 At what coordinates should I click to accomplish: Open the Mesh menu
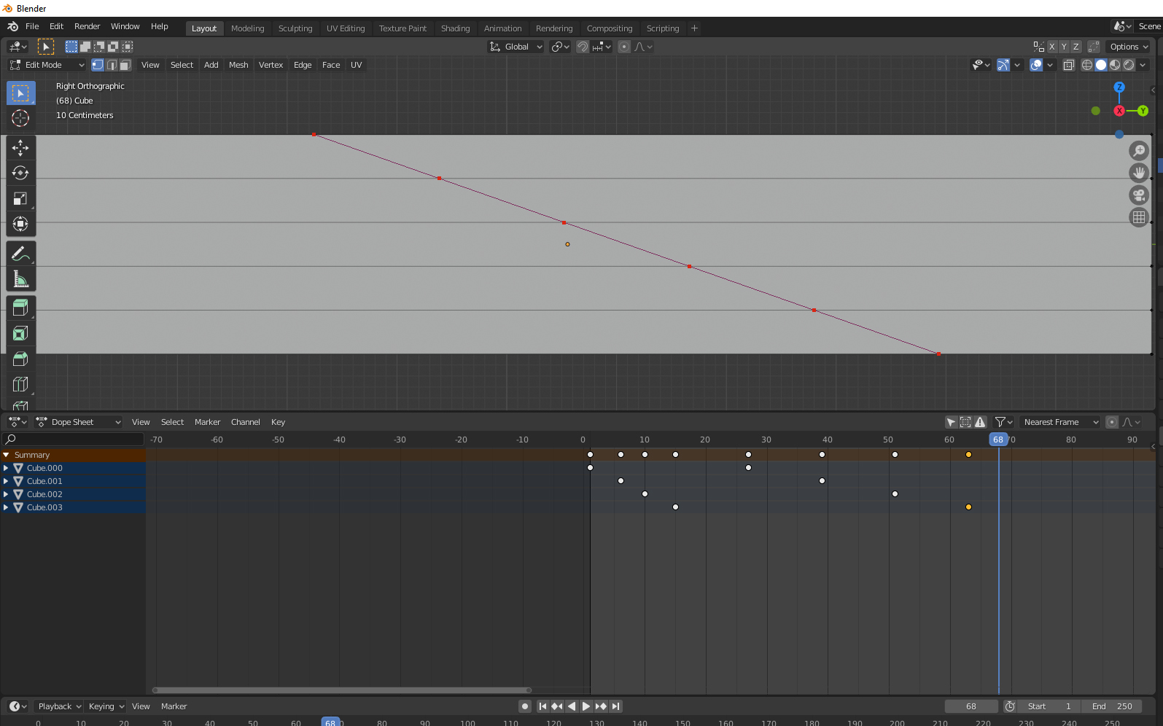[238, 65]
